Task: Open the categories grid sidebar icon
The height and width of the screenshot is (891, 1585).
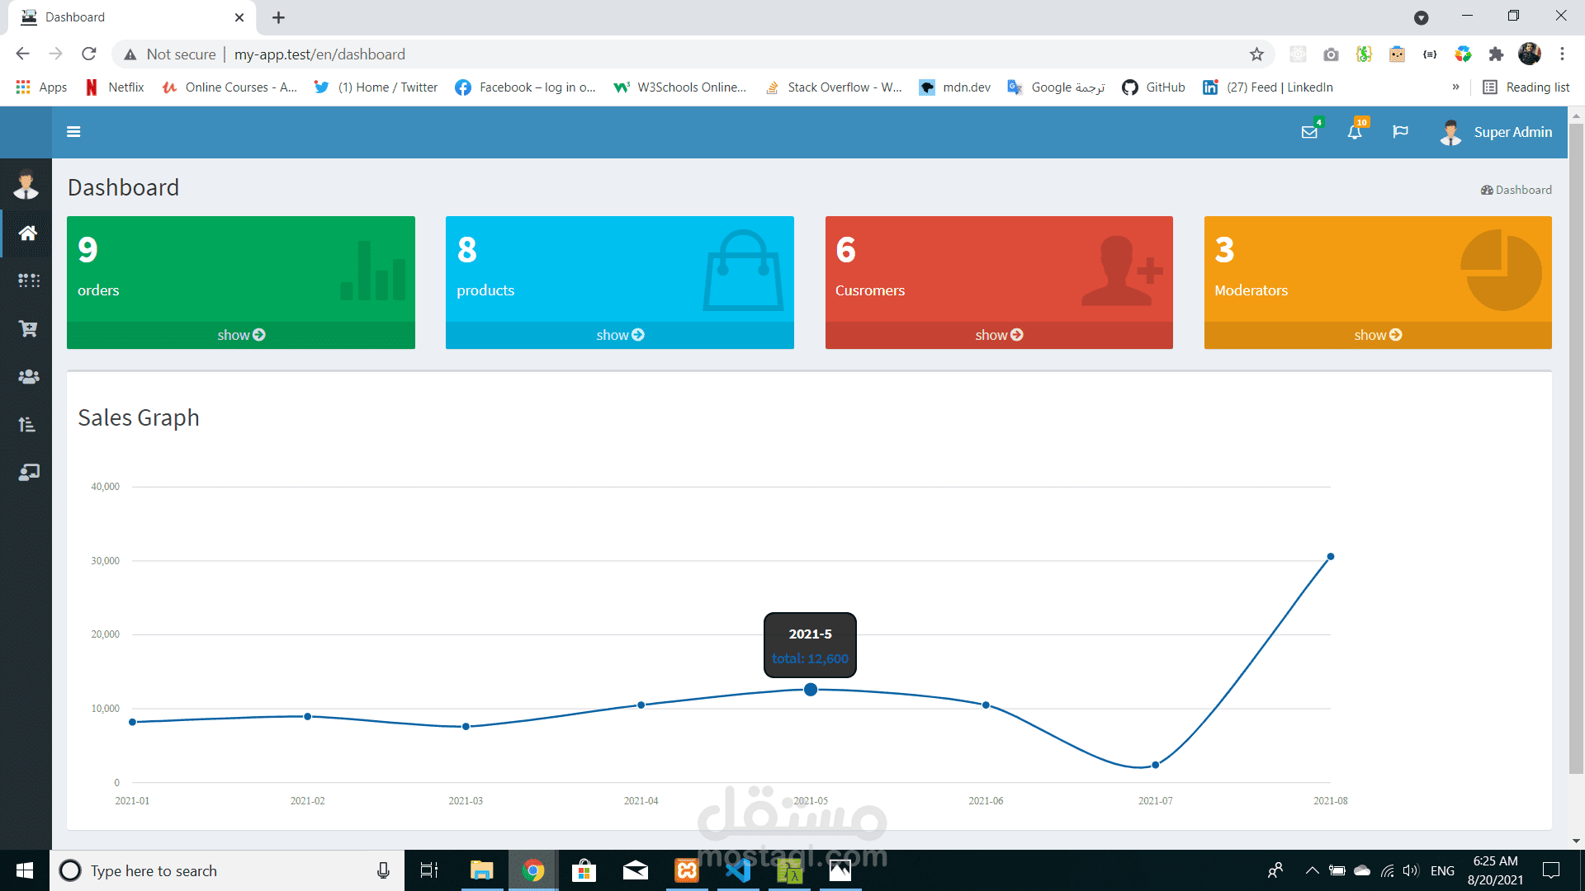Action: [x=28, y=280]
